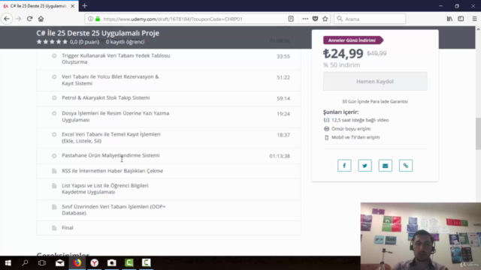
Task: Open the camera app on taskbar
Action: click(x=112, y=262)
